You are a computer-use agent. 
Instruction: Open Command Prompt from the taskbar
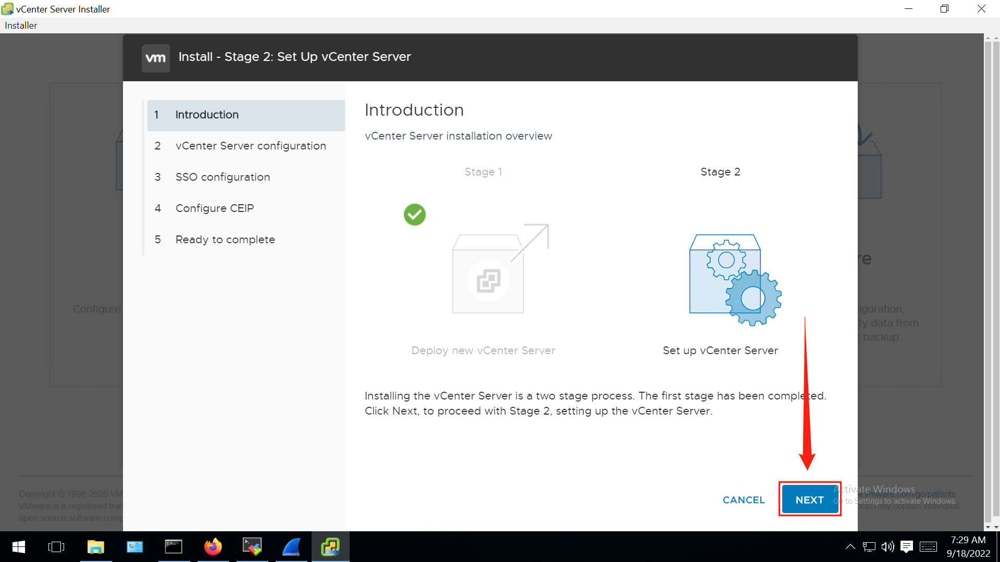[174, 547]
